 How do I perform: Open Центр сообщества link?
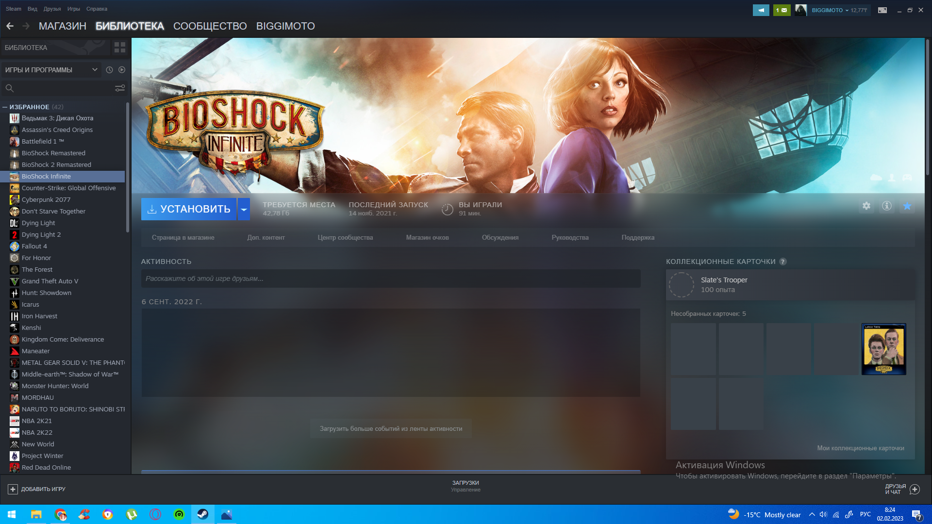click(345, 238)
